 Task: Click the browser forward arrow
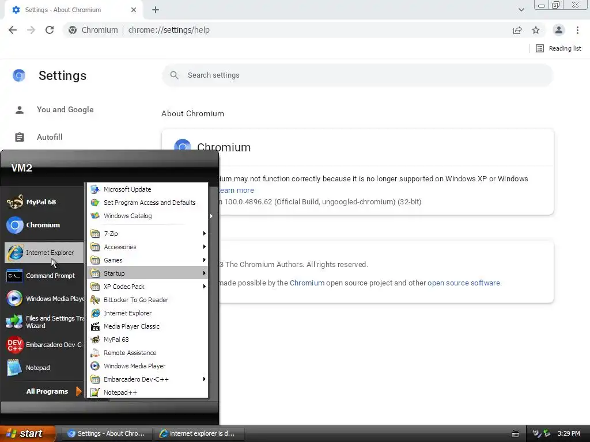[31, 30]
